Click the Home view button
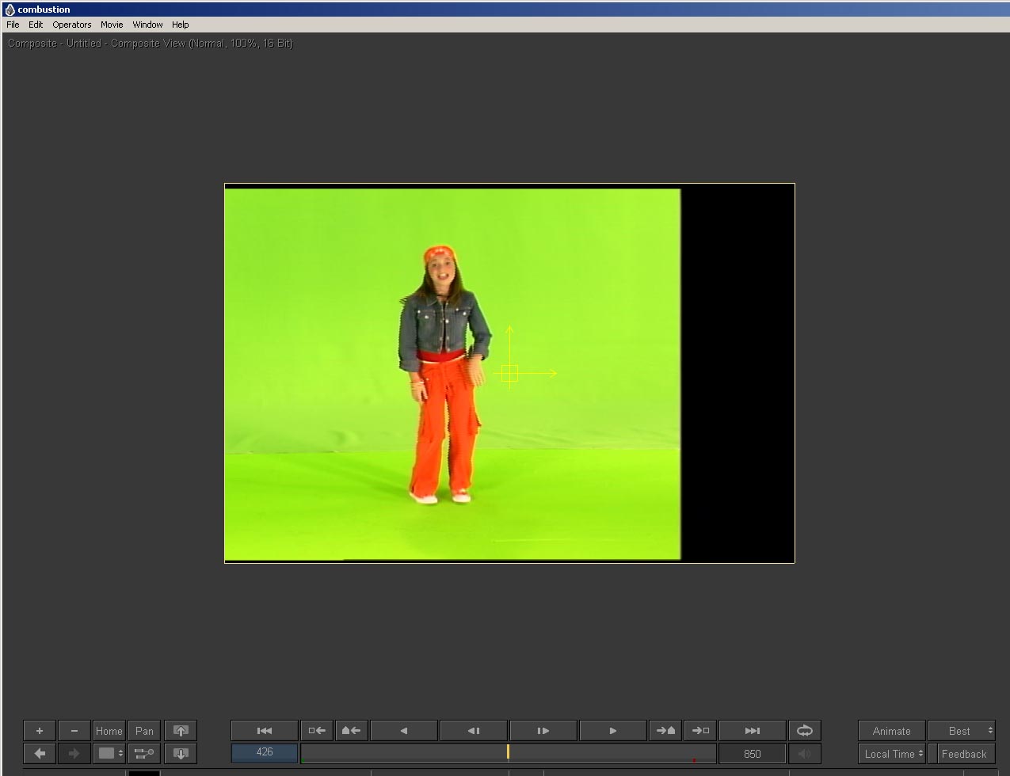This screenshot has height=776, width=1010. click(x=109, y=731)
